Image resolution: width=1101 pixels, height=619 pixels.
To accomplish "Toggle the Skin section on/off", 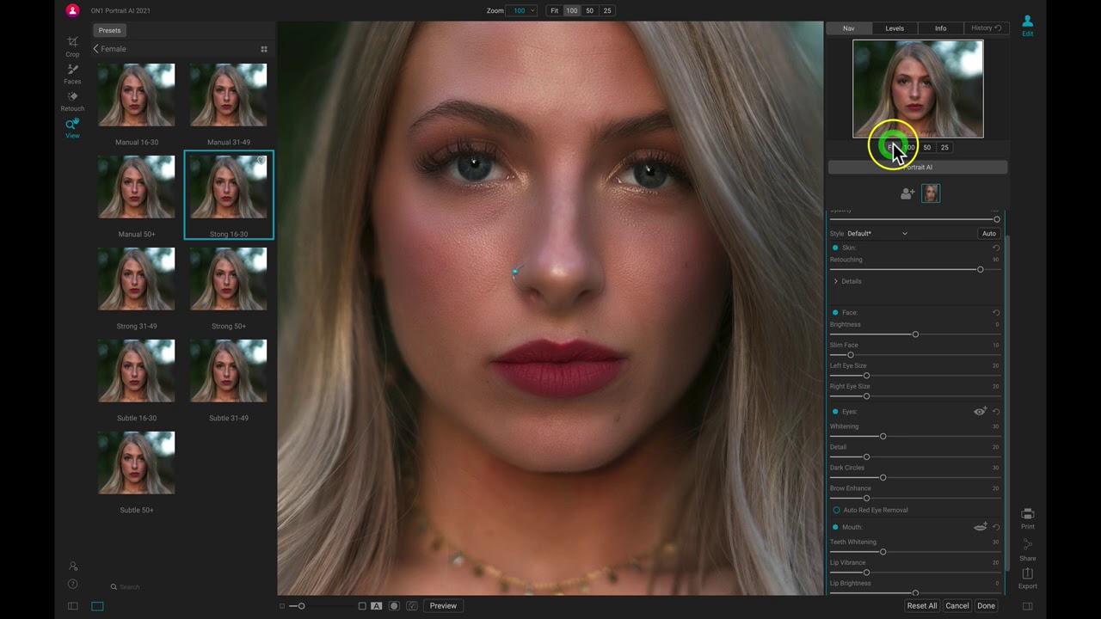I will coord(835,248).
